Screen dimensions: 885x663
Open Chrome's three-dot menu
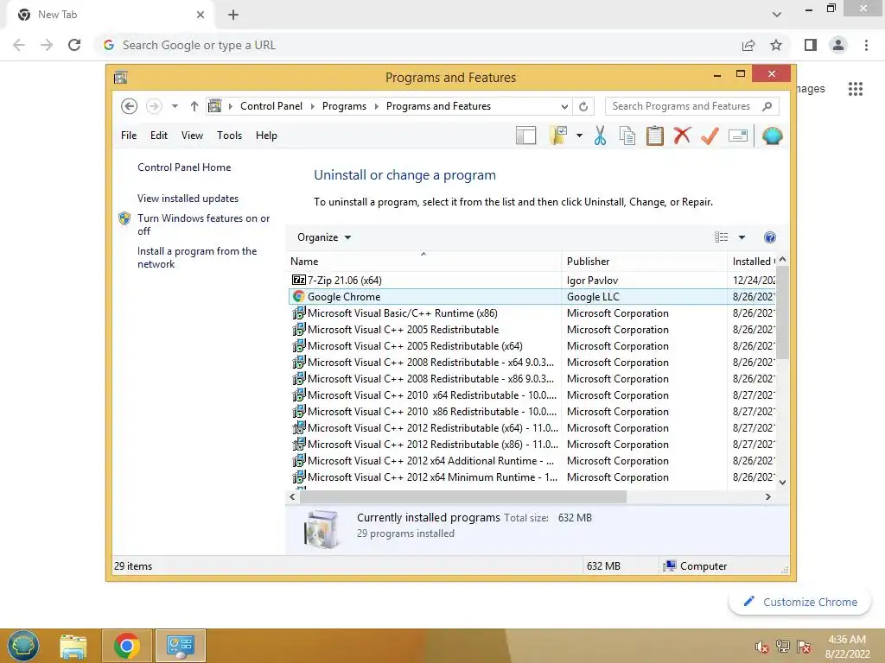866,45
